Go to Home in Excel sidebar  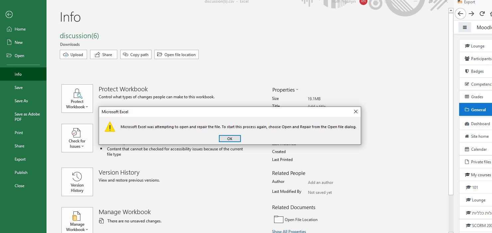point(23,29)
